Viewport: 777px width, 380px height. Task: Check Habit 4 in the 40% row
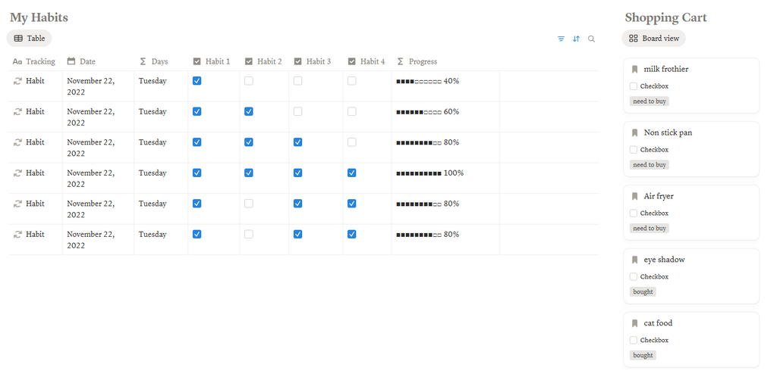352,81
